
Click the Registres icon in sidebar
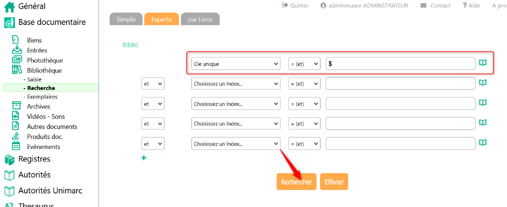click(9, 159)
